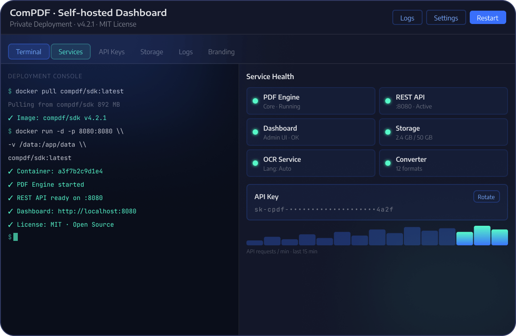Click the API Key label
This screenshot has width=516, height=336.
pos(266,196)
